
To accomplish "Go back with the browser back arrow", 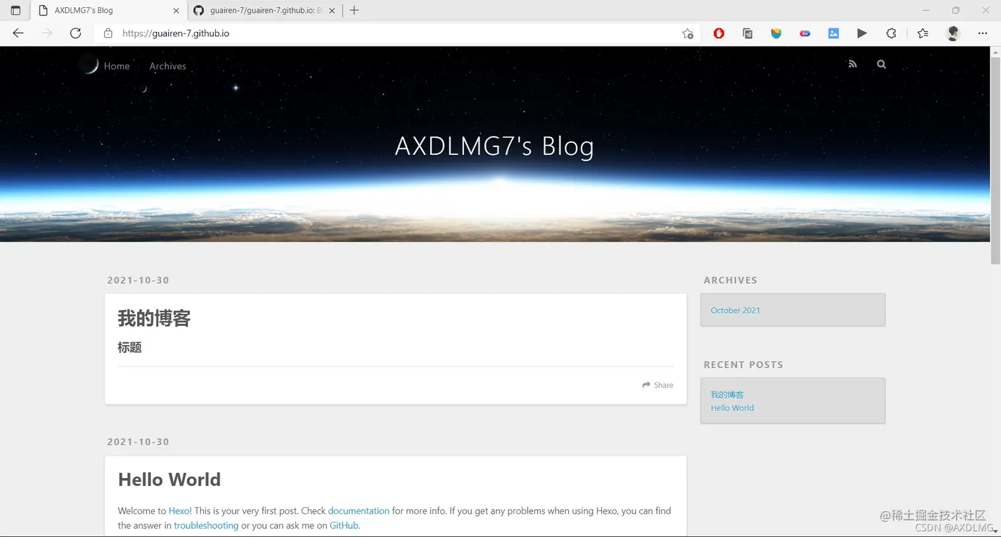I will [18, 33].
